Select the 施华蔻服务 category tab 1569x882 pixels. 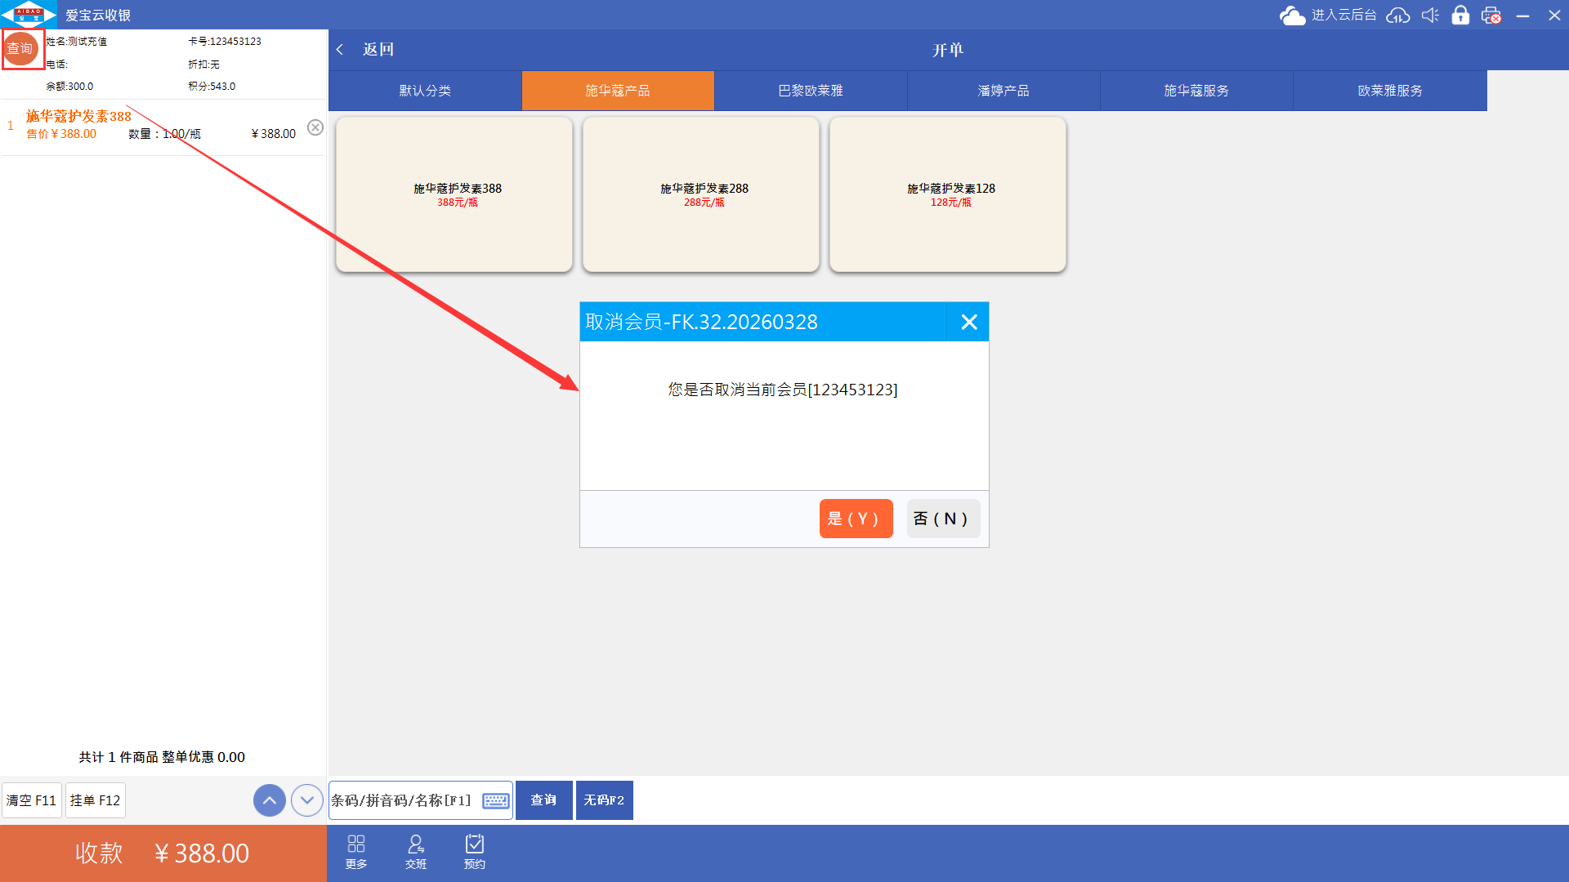coord(1196,91)
